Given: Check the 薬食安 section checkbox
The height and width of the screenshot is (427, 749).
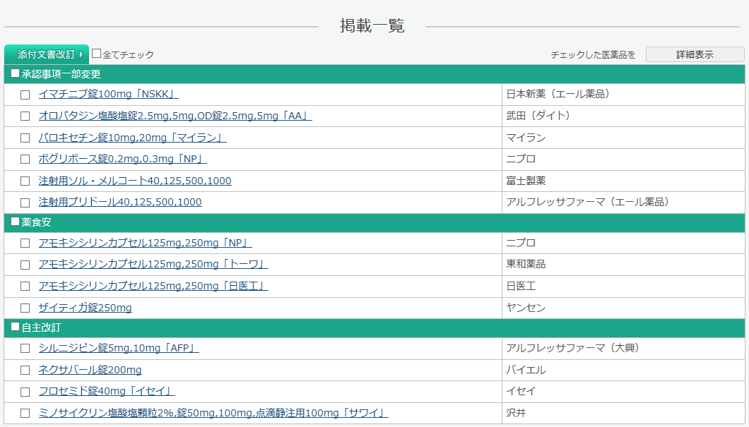Looking at the screenshot, I should [x=16, y=222].
